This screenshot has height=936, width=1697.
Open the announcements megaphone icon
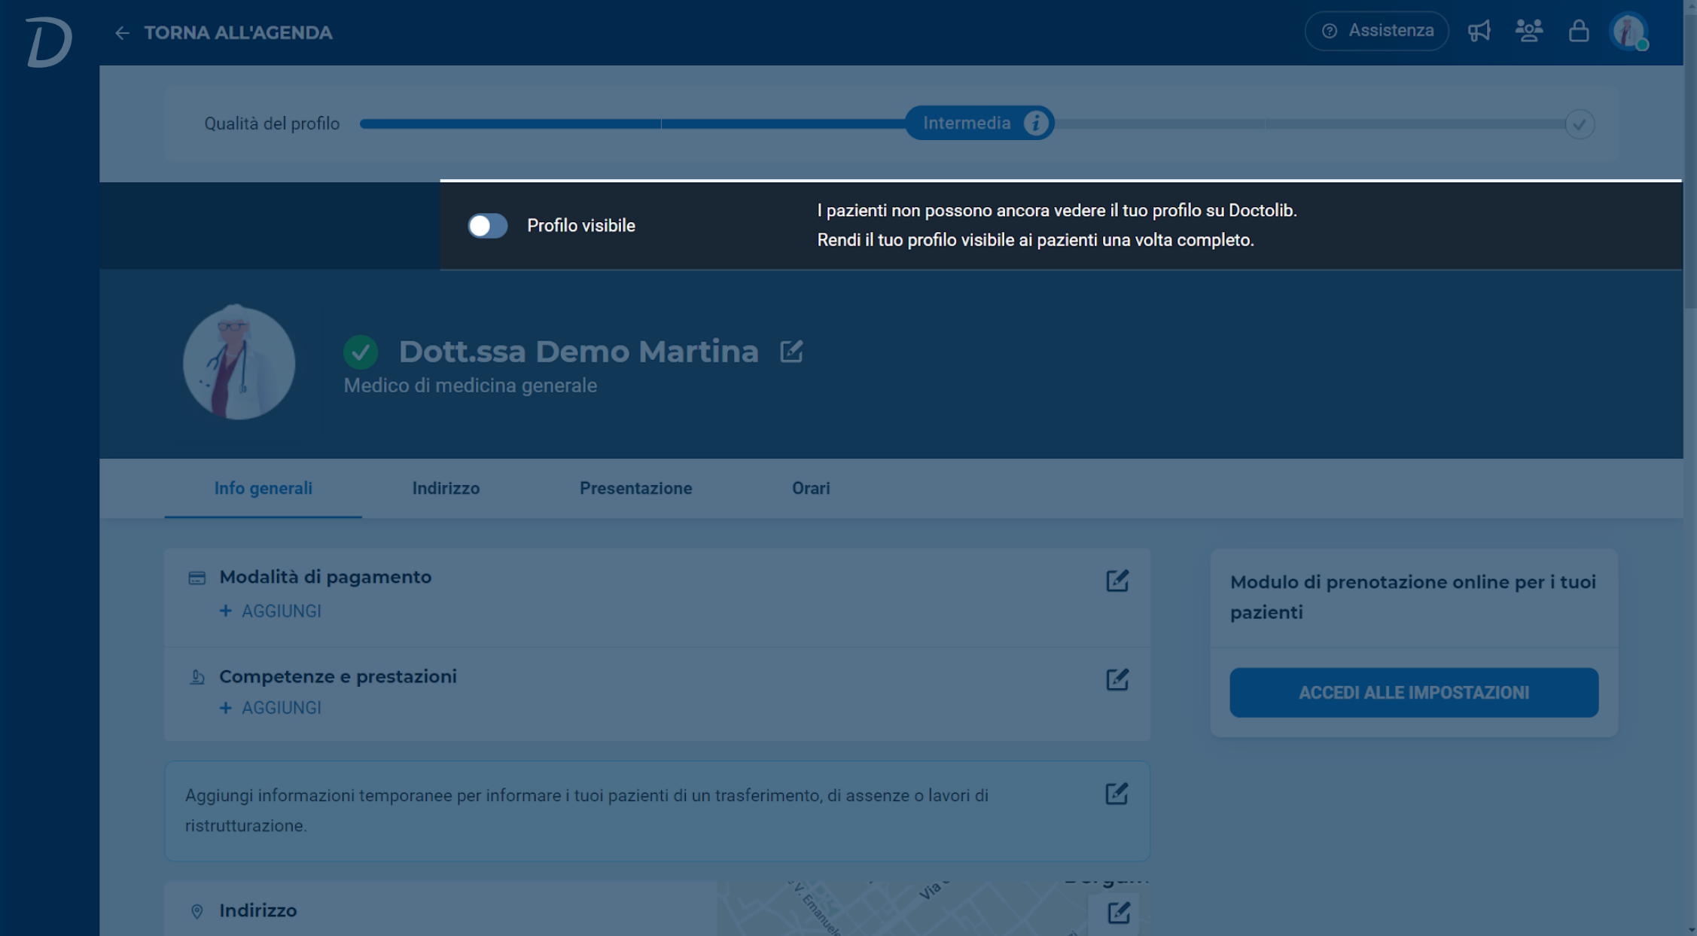pyautogui.click(x=1479, y=31)
